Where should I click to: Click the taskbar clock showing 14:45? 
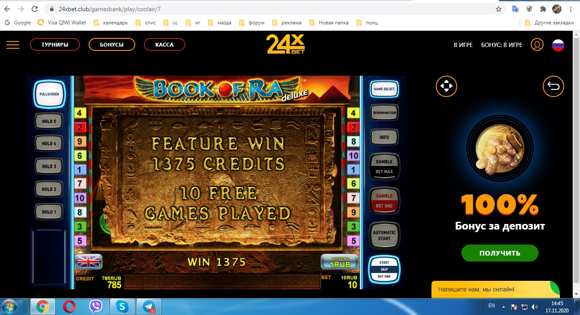[556, 306]
